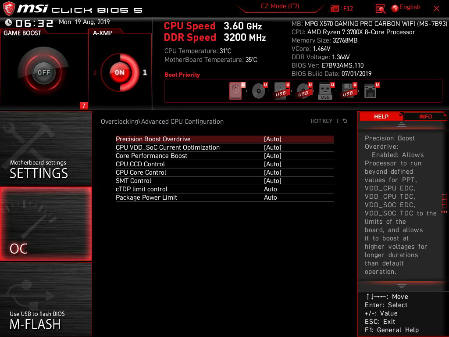
Task: Select the USB hard disk boot device icon
Action: click(282, 91)
